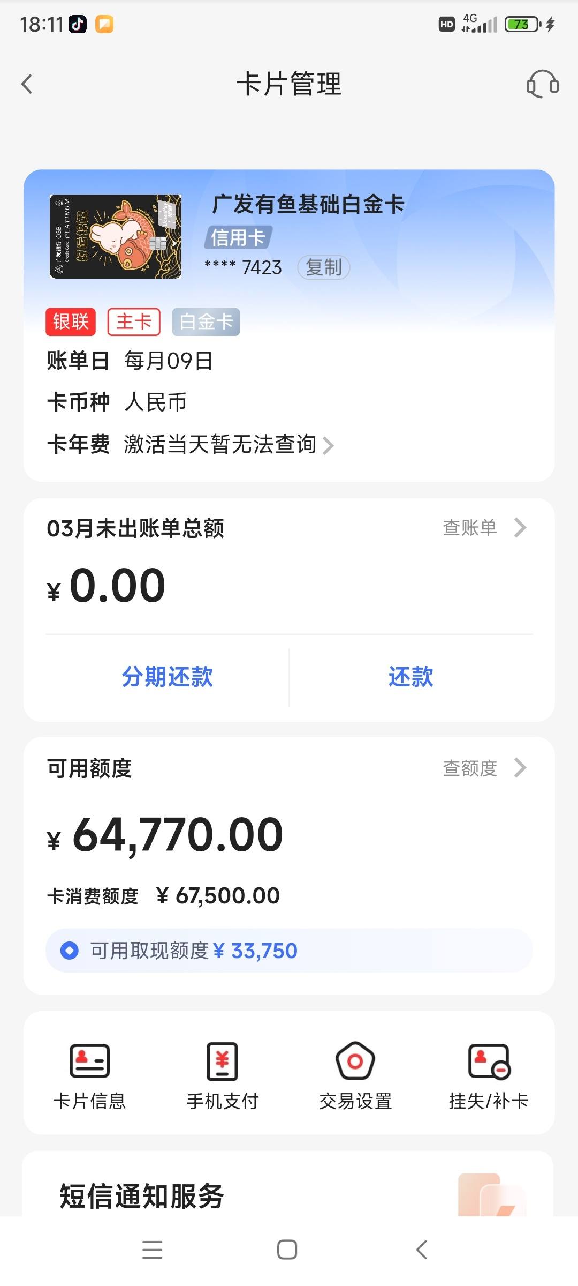Tap 分期还款 installment repayment

[x=167, y=677]
